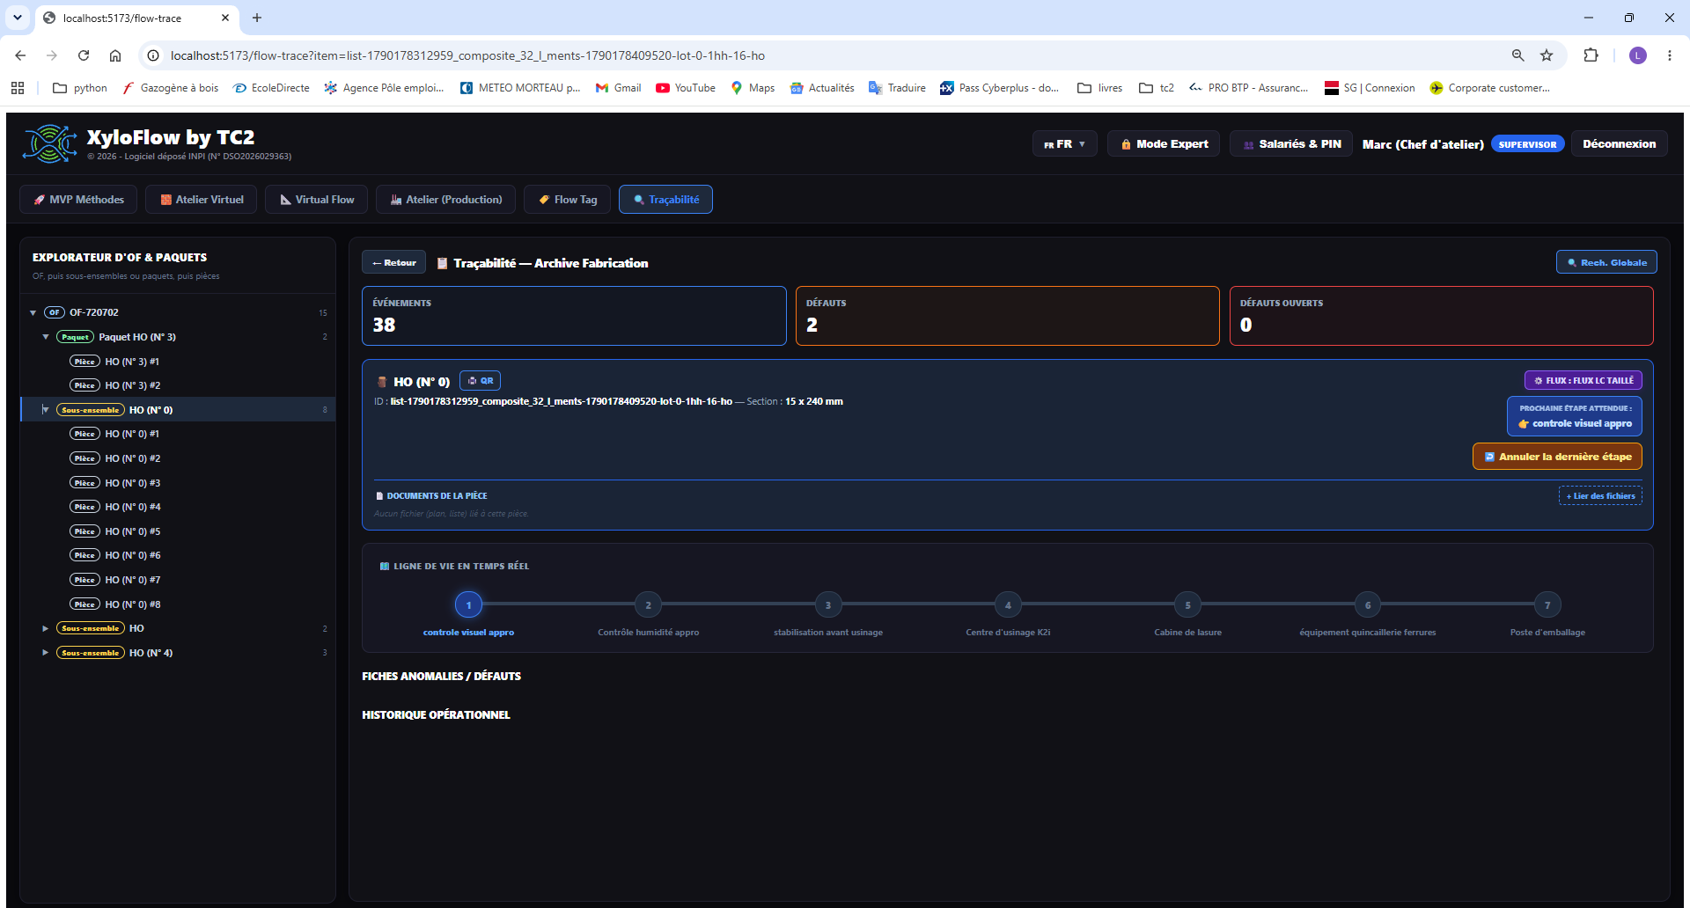Click the XyloFlow logo icon

coord(50,143)
